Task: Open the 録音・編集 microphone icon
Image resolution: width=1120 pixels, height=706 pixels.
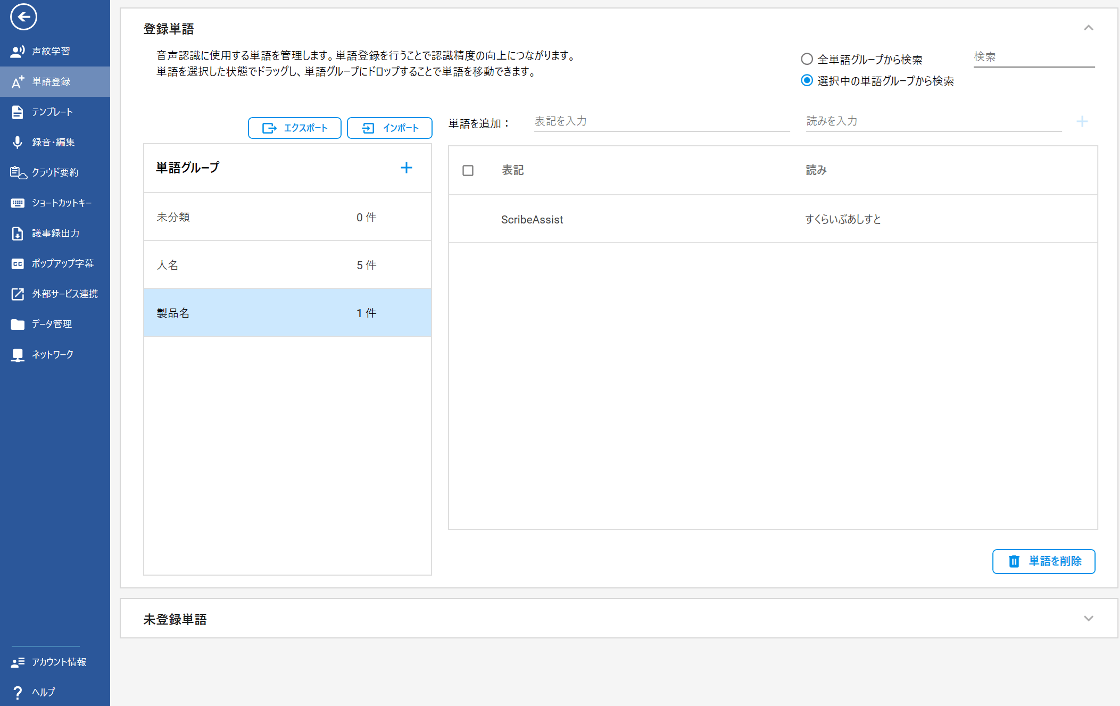Action: tap(18, 142)
